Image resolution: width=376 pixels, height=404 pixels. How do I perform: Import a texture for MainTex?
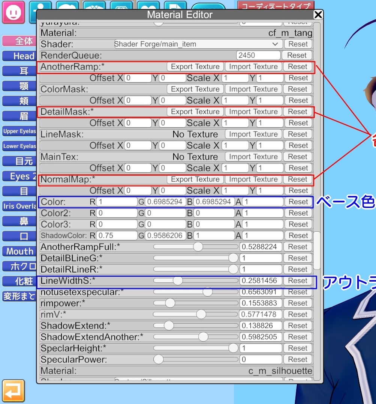click(253, 157)
